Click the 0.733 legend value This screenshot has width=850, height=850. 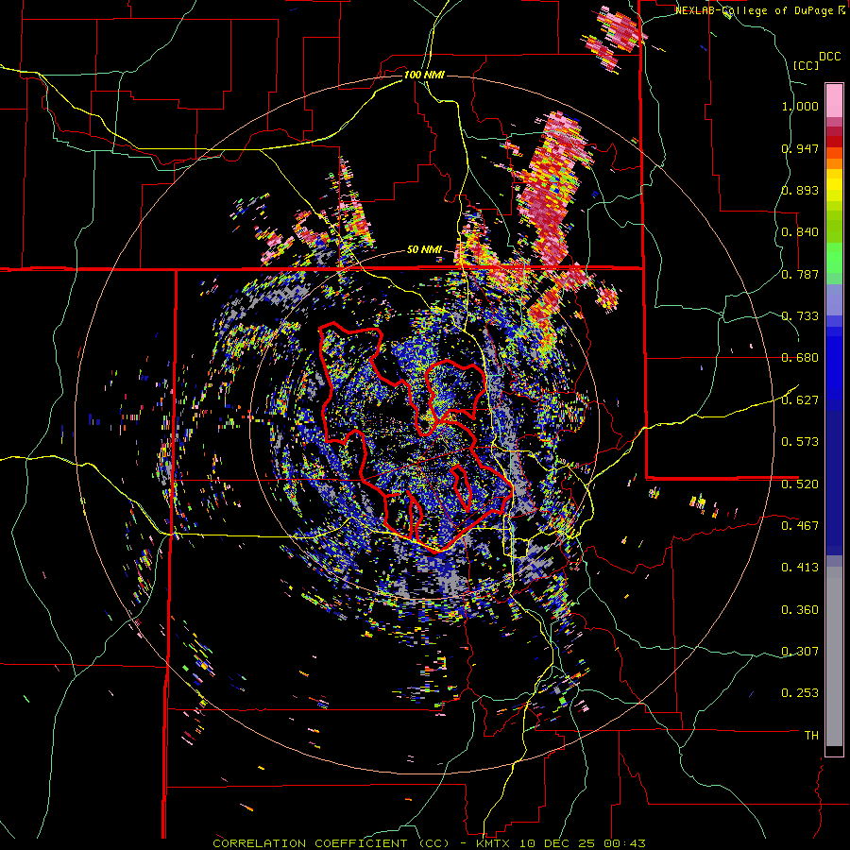(x=800, y=316)
